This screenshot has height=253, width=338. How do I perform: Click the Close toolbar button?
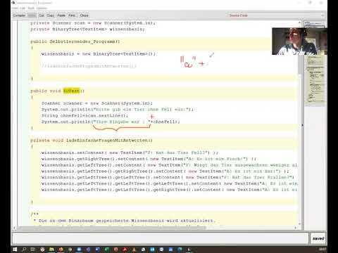click(x=84, y=15)
